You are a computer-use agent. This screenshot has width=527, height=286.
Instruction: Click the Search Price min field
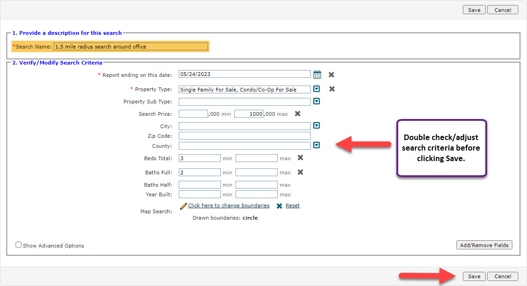(193, 114)
